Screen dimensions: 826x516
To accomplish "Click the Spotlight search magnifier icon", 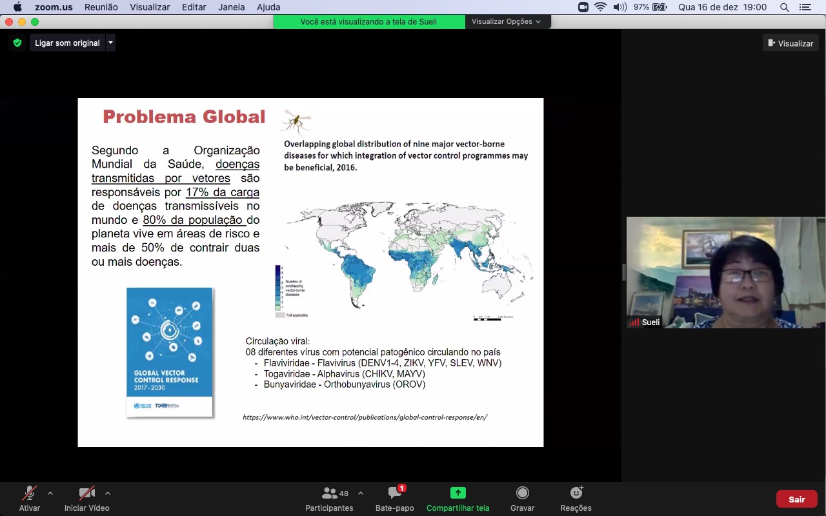I will click(785, 7).
